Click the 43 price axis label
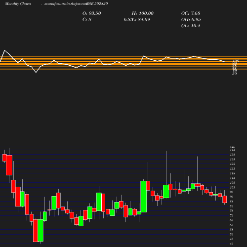The image size is (247, 247). (232, 244)
